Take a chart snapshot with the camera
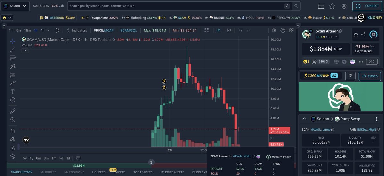The width and height of the screenshot is (384, 176). [x=291, y=30]
